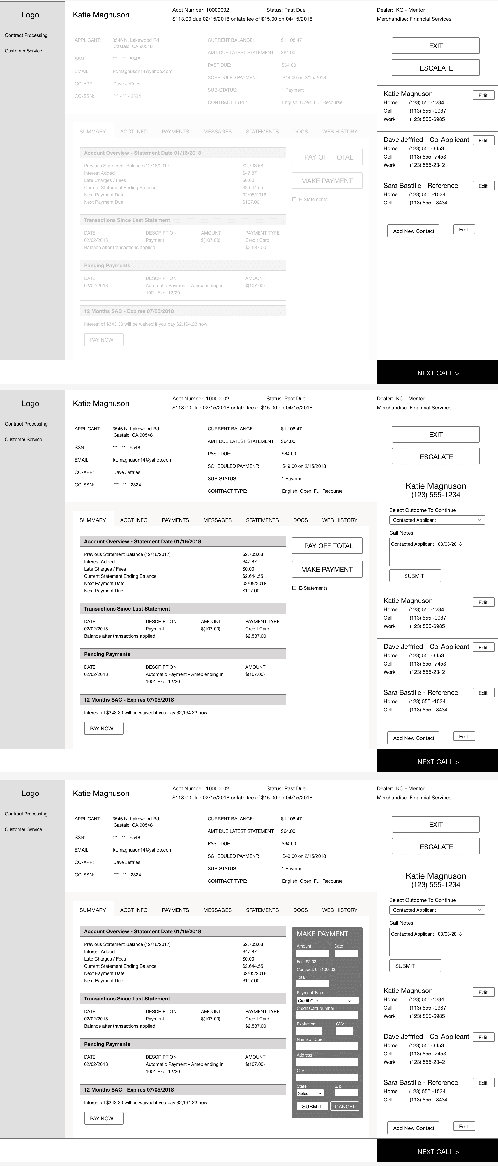Open the dimmed DOCS tab
This screenshot has height=1166, width=498.
pyautogui.click(x=300, y=131)
